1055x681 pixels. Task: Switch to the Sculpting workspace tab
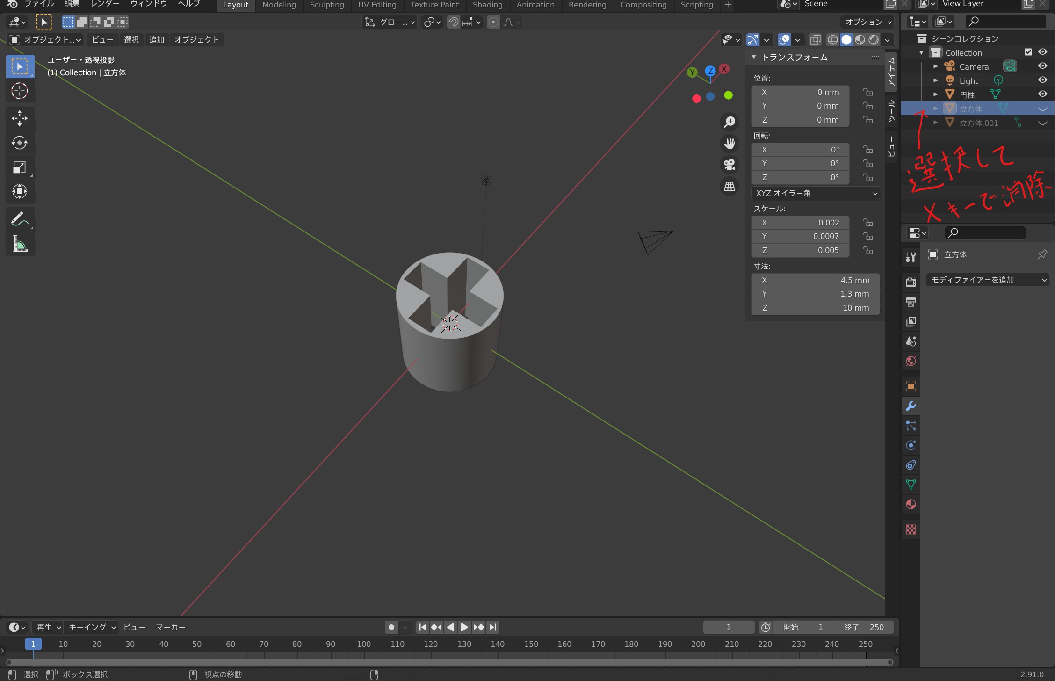tap(326, 5)
